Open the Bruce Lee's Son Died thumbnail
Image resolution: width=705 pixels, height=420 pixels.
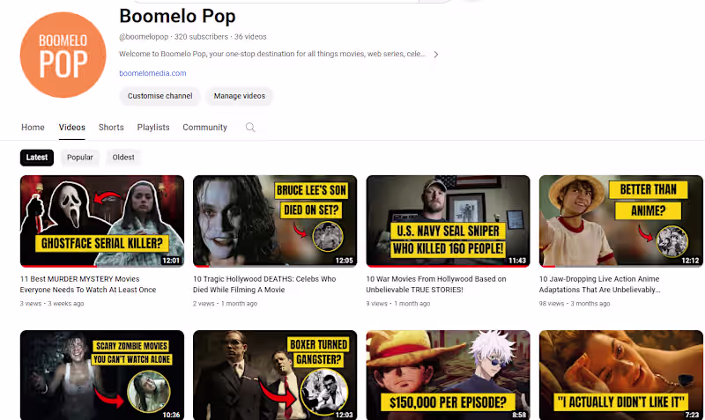click(x=275, y=221)
